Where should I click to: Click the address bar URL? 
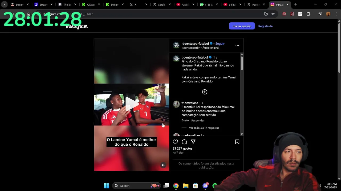click(x=68, y=14)
